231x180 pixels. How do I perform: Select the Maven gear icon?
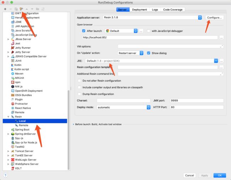point(13,73)
